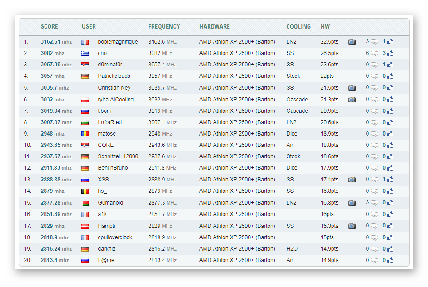The image size is (428, 287).
Task: Open comment bubble for Patrickclouds
Action: (374, 76)
